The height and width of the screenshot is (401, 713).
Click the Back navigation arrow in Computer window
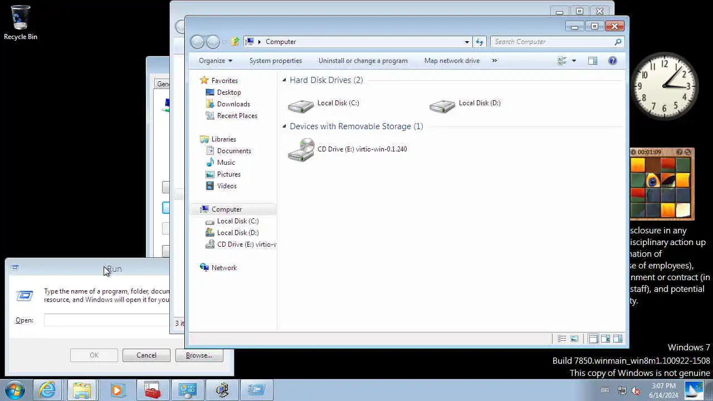197,42
